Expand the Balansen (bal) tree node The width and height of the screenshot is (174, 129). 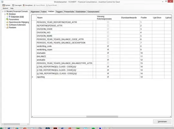click(x=7, y=17)
